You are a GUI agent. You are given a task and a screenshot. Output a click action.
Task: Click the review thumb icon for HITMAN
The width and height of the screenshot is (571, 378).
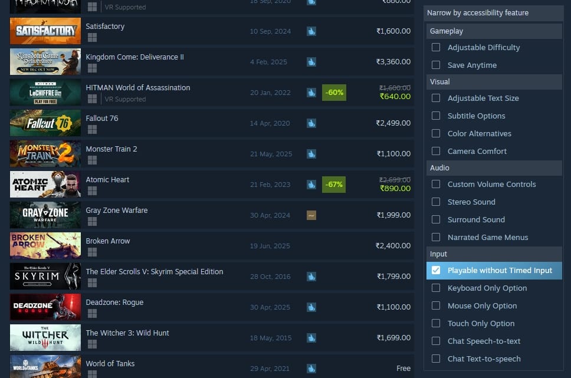(x=311, y=93)
